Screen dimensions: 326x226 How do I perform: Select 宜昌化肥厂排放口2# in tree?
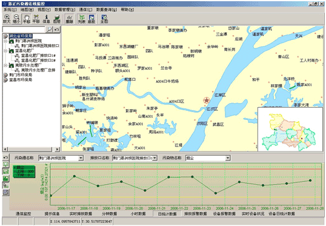coord(38,61)
